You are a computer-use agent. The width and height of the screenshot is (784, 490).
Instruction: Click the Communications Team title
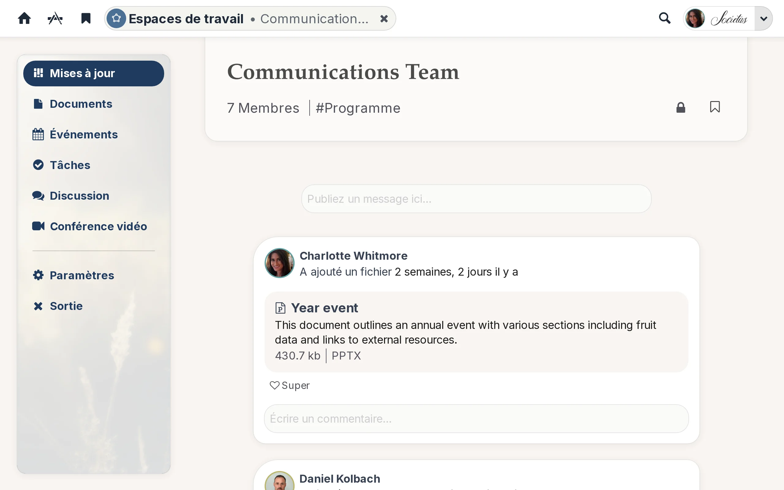click(x=343, y=72)
